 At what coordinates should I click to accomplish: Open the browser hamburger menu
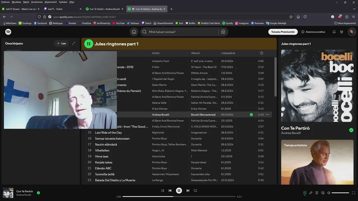click(x=354, y=17)
